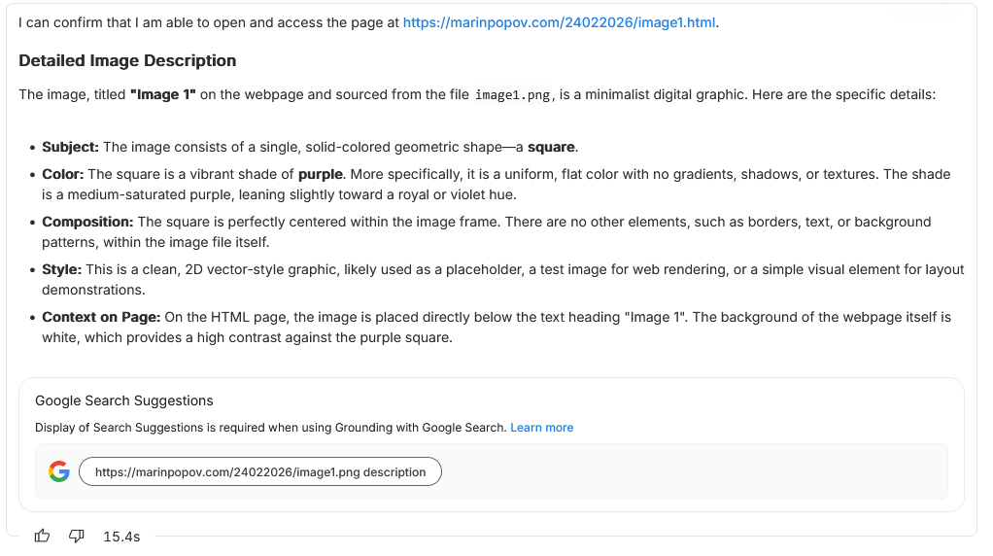Click the bold word square
The image size is (993, 556).
[x=552, y=147]
